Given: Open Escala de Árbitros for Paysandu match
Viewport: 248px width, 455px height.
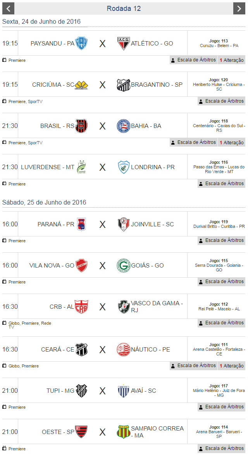Looking at the screenshot, I should [193, 60].
